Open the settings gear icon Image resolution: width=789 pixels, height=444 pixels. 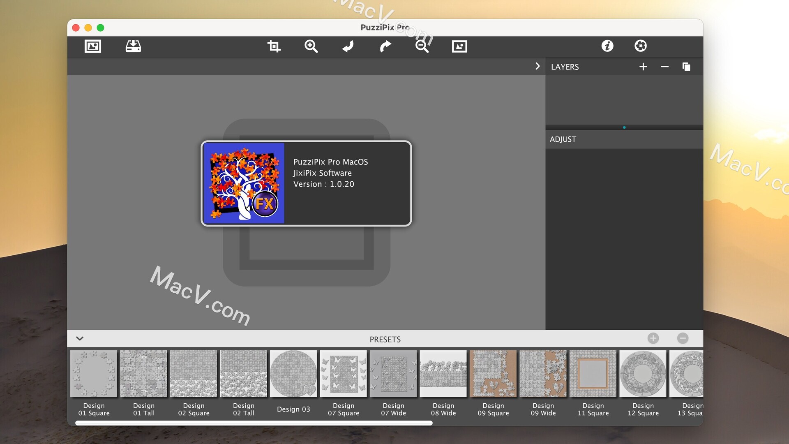pos(641,46)
